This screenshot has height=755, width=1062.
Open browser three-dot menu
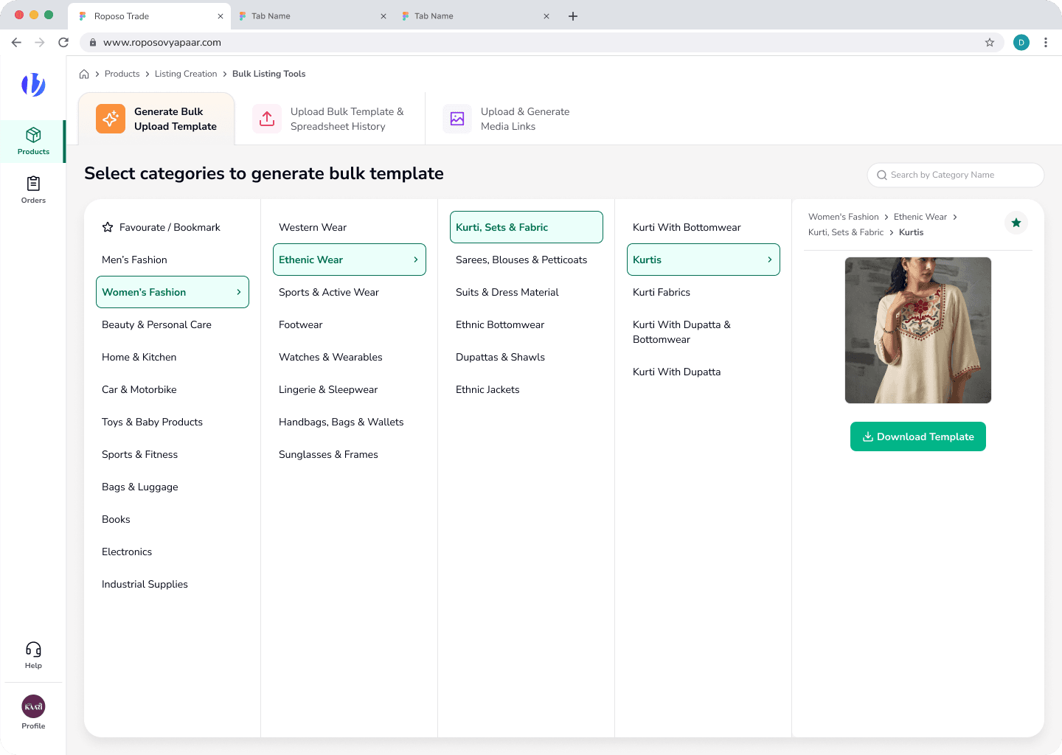click(1046, 42)
